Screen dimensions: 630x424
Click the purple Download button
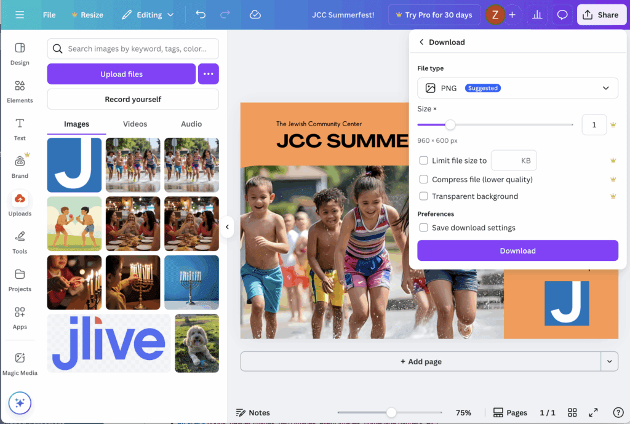pos(517,250)
